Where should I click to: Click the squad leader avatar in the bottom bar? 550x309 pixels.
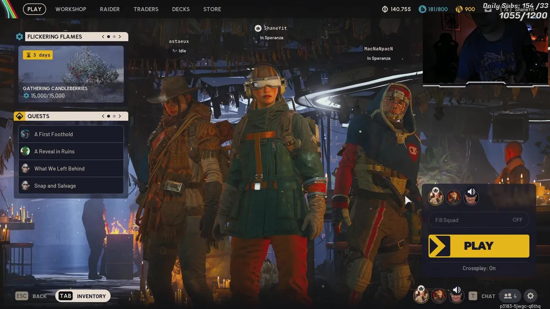pos(421,295)
